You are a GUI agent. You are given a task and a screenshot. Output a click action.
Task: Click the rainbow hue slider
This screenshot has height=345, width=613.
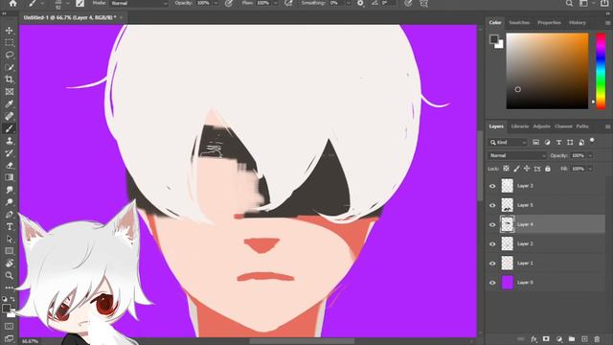coord(601,71)
